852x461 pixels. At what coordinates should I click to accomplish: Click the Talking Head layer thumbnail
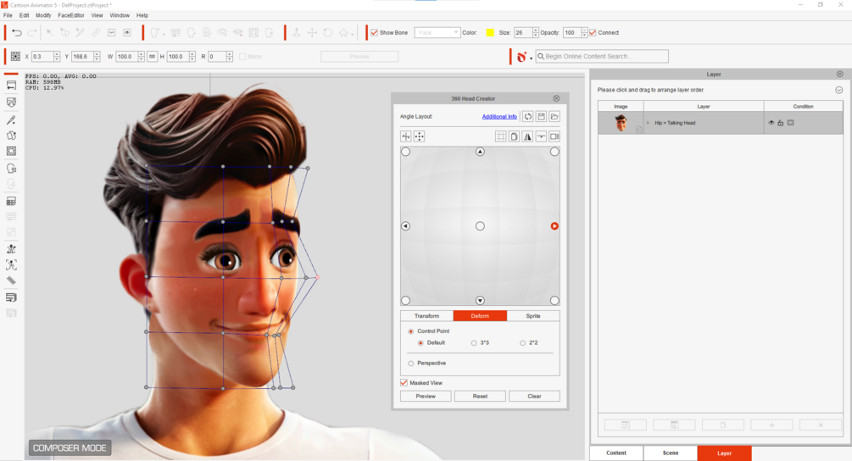pos(621,123)
